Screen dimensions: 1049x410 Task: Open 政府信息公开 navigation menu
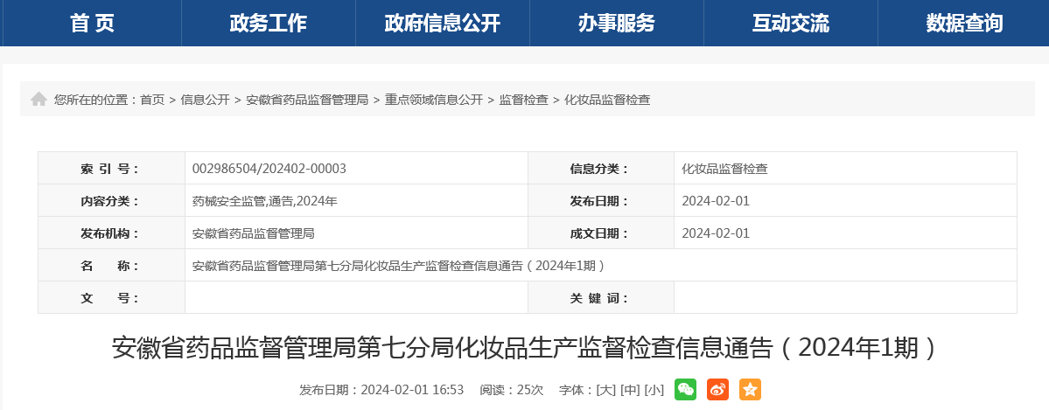coord(442,24)
